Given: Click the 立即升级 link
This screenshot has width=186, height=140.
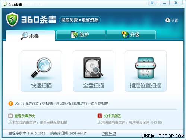Looking at the screenshot, I should [x=109, y=134].
